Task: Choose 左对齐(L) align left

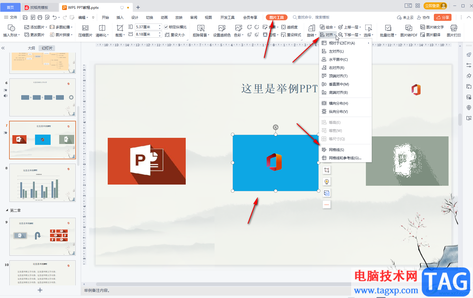Action: (x=346, y=51)
